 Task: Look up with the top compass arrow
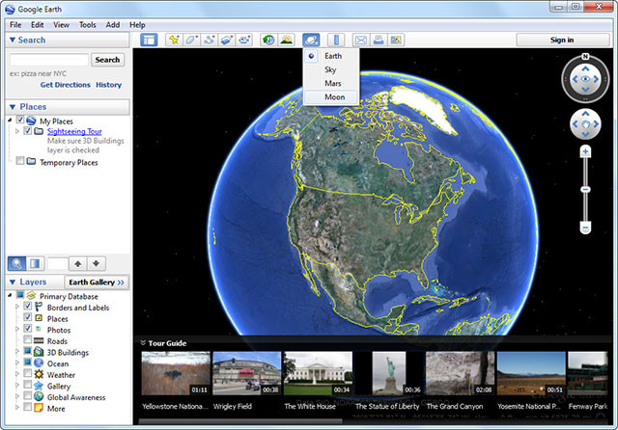[585, 69]
